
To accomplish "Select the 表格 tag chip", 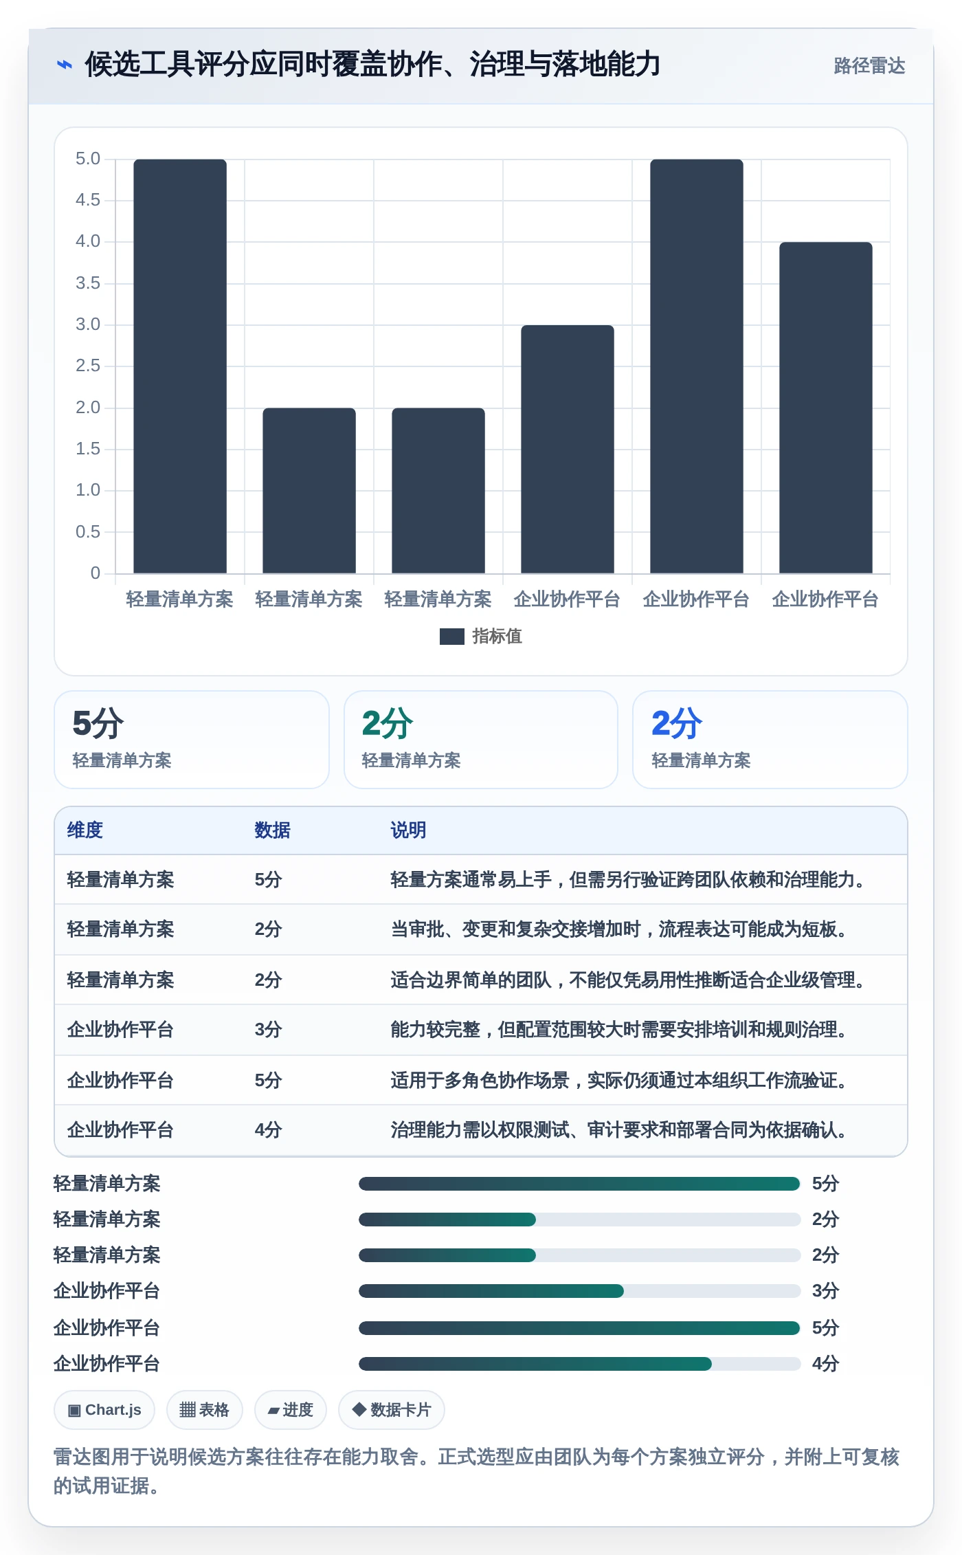I will point(204,1410).
